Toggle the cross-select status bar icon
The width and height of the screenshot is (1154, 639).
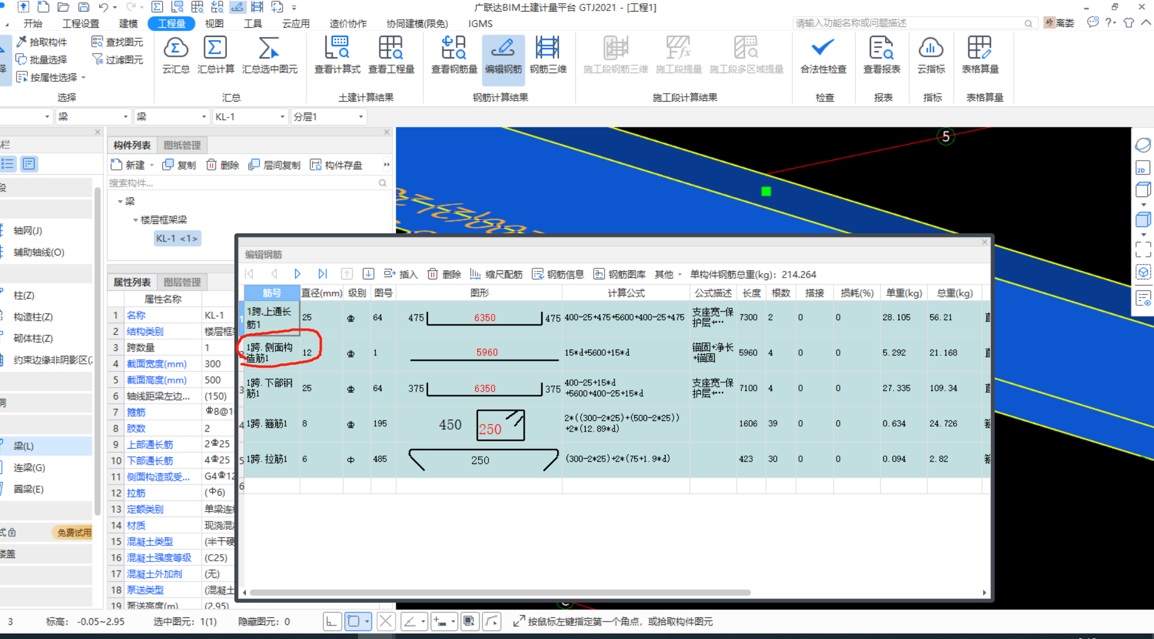click(386, 621)
